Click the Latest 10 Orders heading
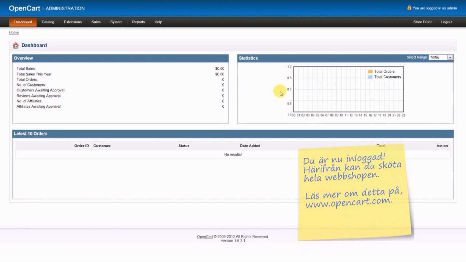The image size is (466, 262). pyautogui.click(x=31, y=134)
